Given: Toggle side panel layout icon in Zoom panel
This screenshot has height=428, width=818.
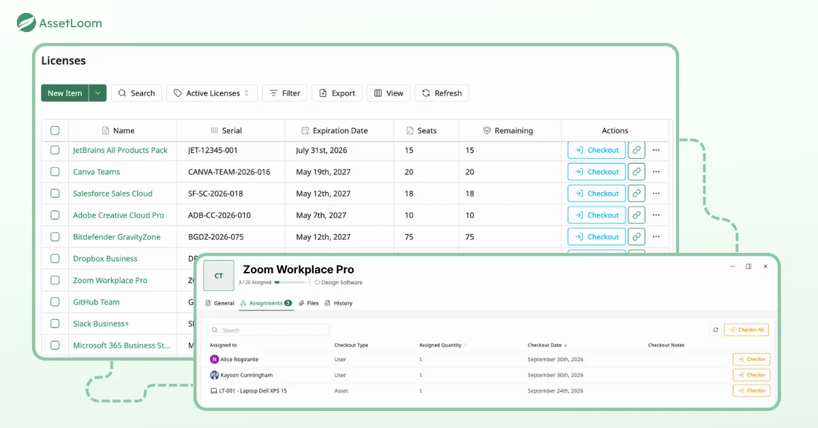Looking at the screenshot, I should coord(748,266).
